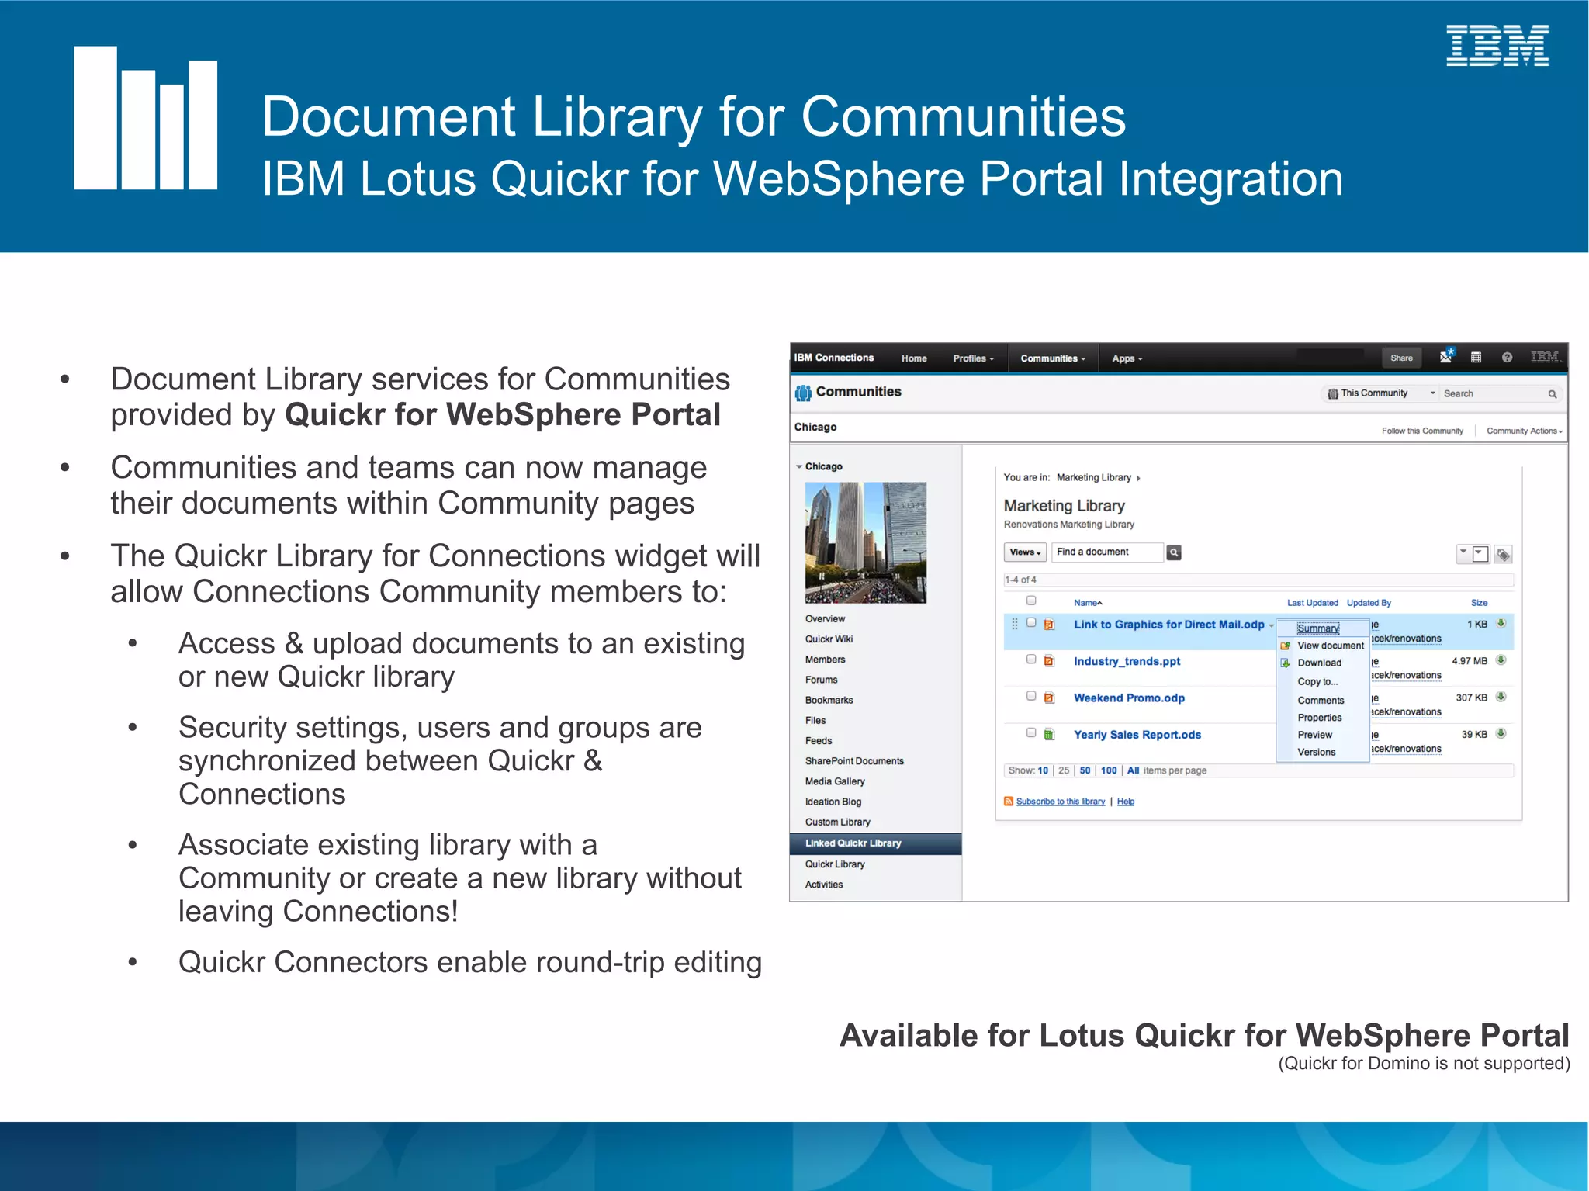Open Media Gallery in the sidebar
This screenshot has width=1589, height=1191.
[835, 781]
